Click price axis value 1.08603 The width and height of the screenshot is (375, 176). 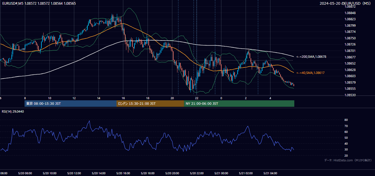(x=350, y=76)
